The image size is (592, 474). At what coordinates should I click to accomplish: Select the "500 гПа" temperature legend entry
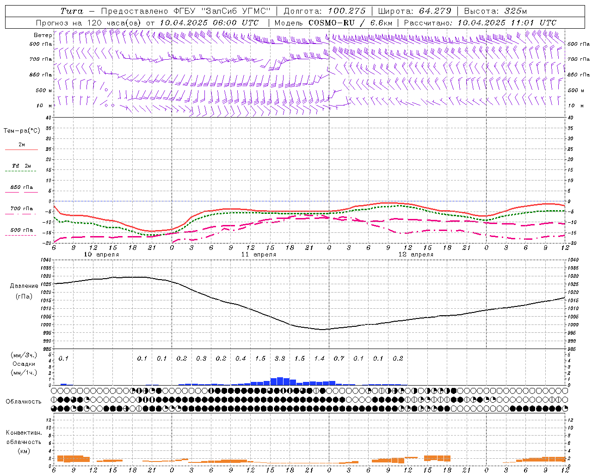[22, 230]
